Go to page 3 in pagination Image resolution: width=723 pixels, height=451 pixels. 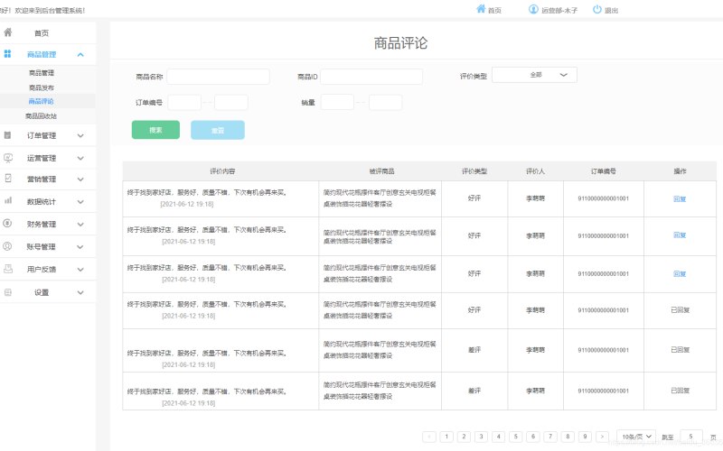coord(481,437)
